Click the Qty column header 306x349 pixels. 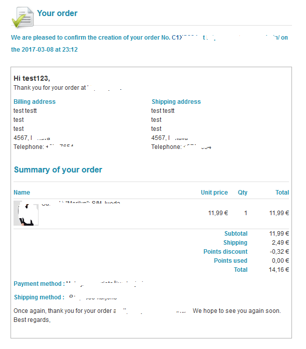tap(242, 193)
